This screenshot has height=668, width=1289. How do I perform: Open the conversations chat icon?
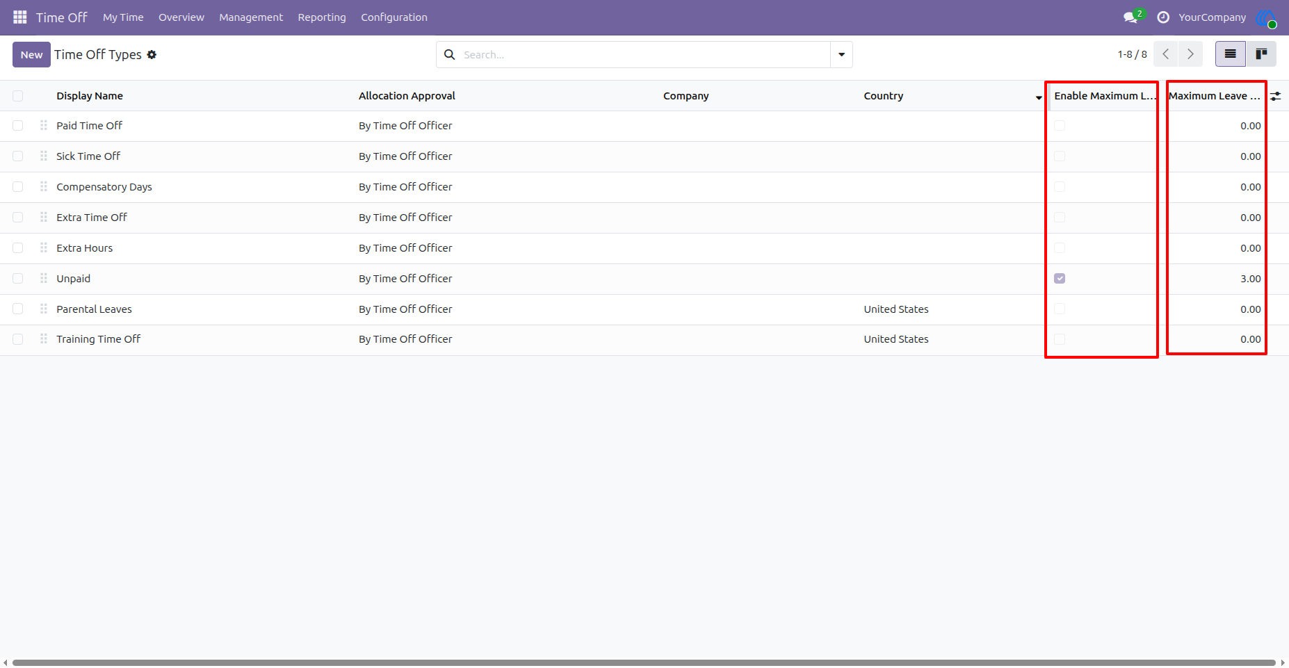(x=1130, y=17)
